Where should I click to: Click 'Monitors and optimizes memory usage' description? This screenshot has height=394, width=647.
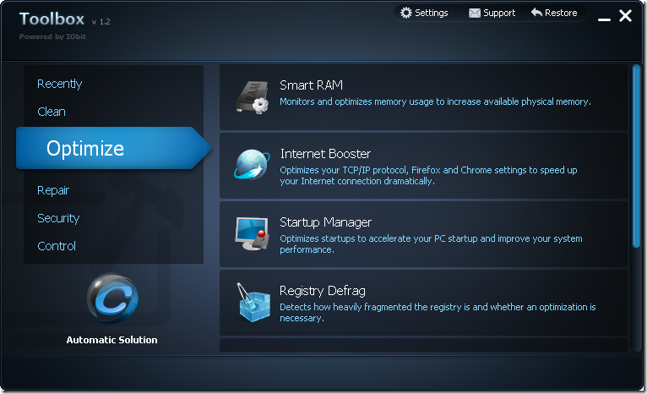click(x=435, y=101)
